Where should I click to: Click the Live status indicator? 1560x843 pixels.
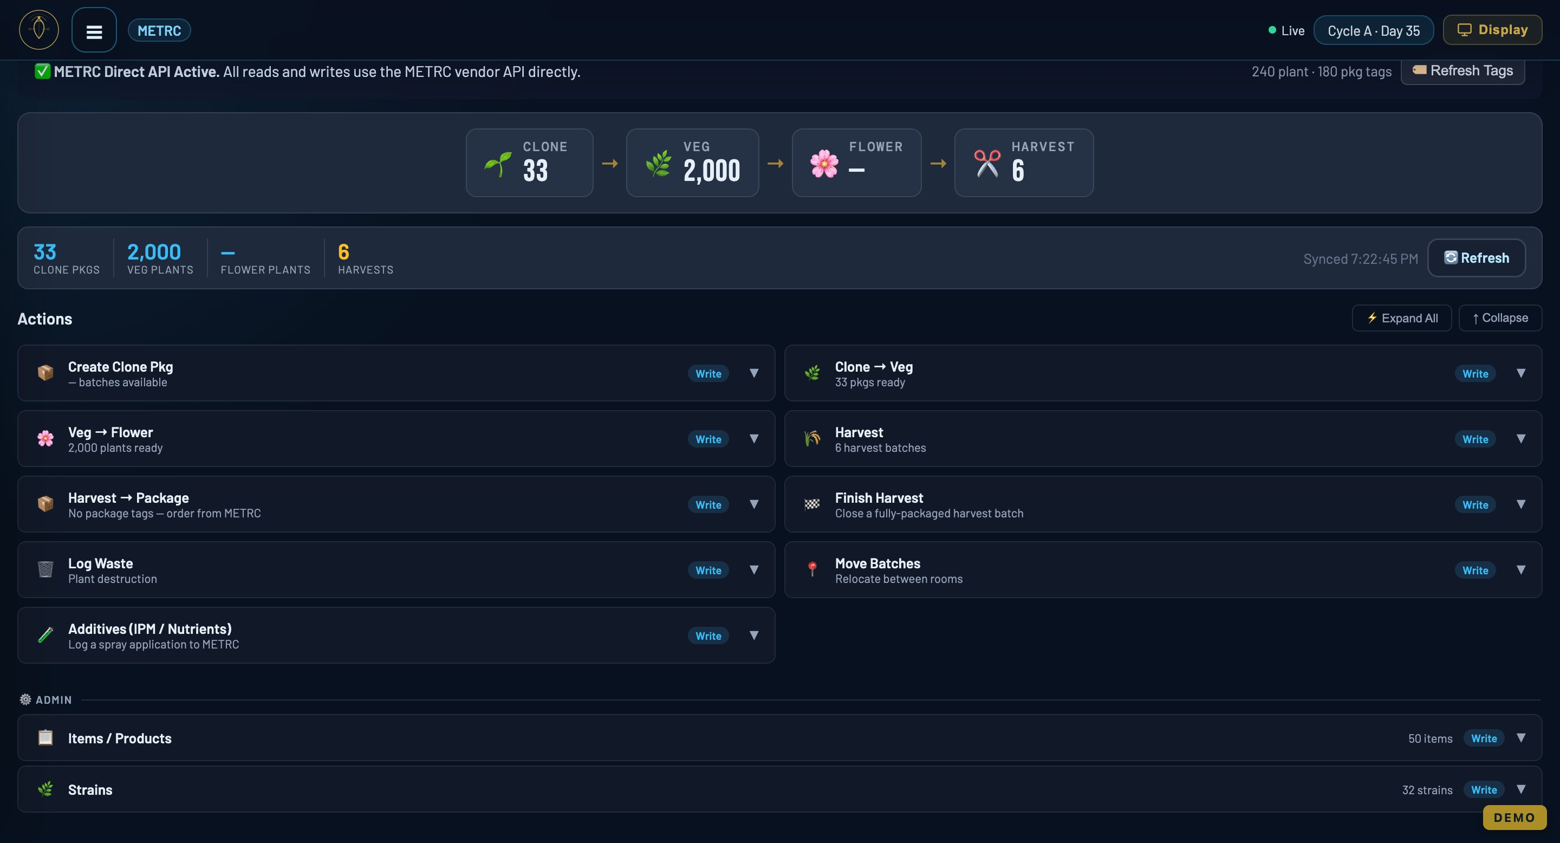(1286, 30)
